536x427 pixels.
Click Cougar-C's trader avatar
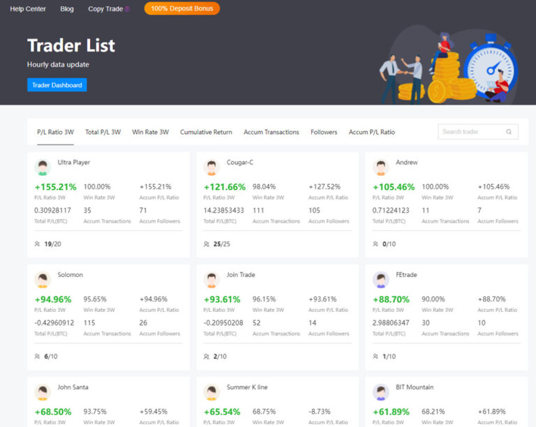coord(211,167)
